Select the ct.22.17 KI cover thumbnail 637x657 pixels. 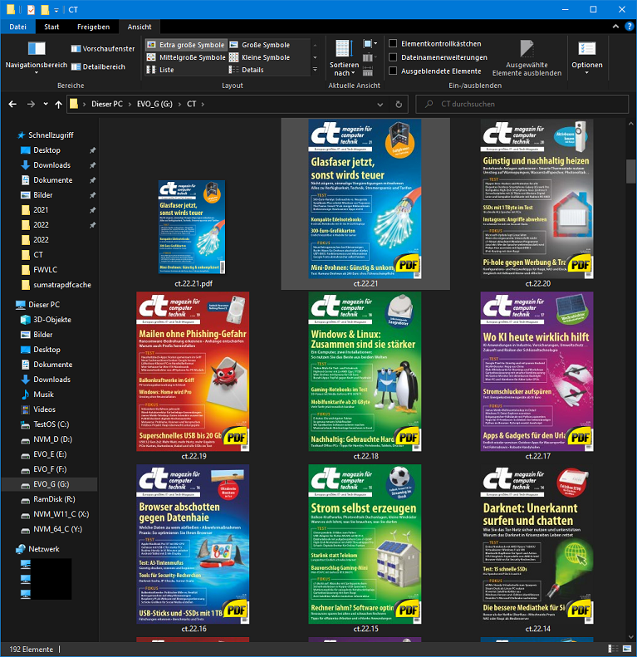click(x=537, y=371)
